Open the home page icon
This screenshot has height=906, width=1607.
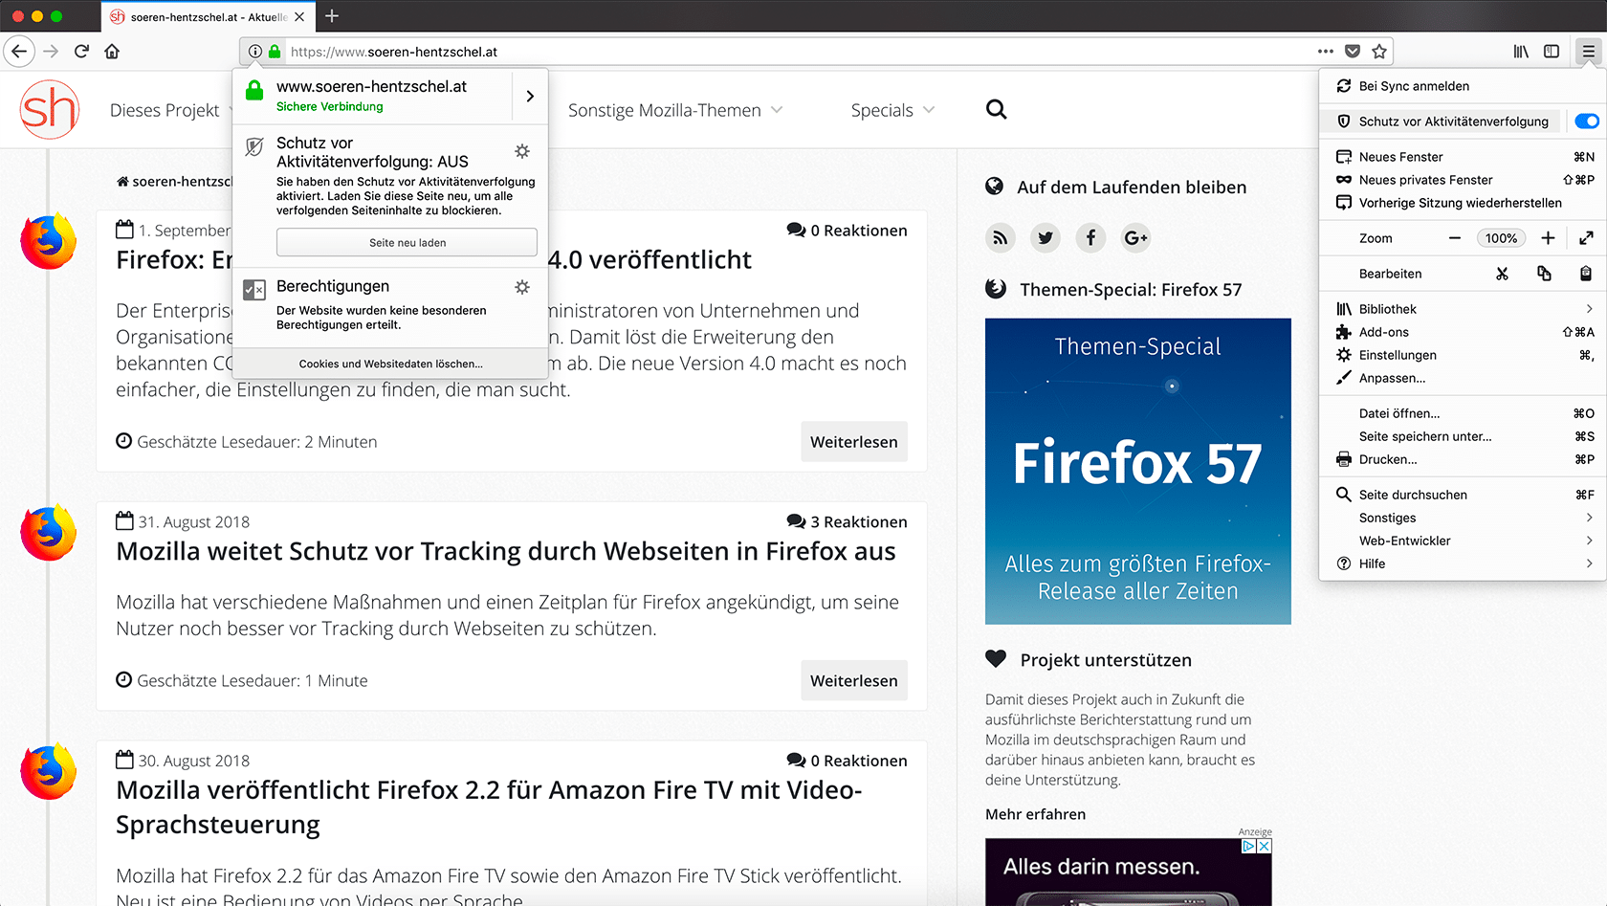tap(112, 52)
